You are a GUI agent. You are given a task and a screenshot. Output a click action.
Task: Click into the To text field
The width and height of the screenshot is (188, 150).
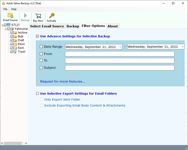[x=120, y=60]
